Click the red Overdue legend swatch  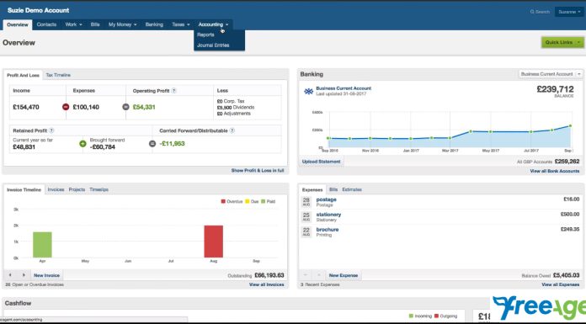[x=223, y=201]
